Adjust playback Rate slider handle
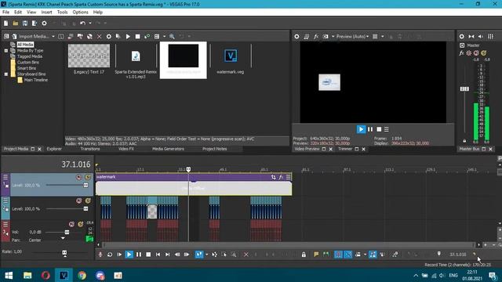This screenshot has height=282, width=502. coord(64,253)
